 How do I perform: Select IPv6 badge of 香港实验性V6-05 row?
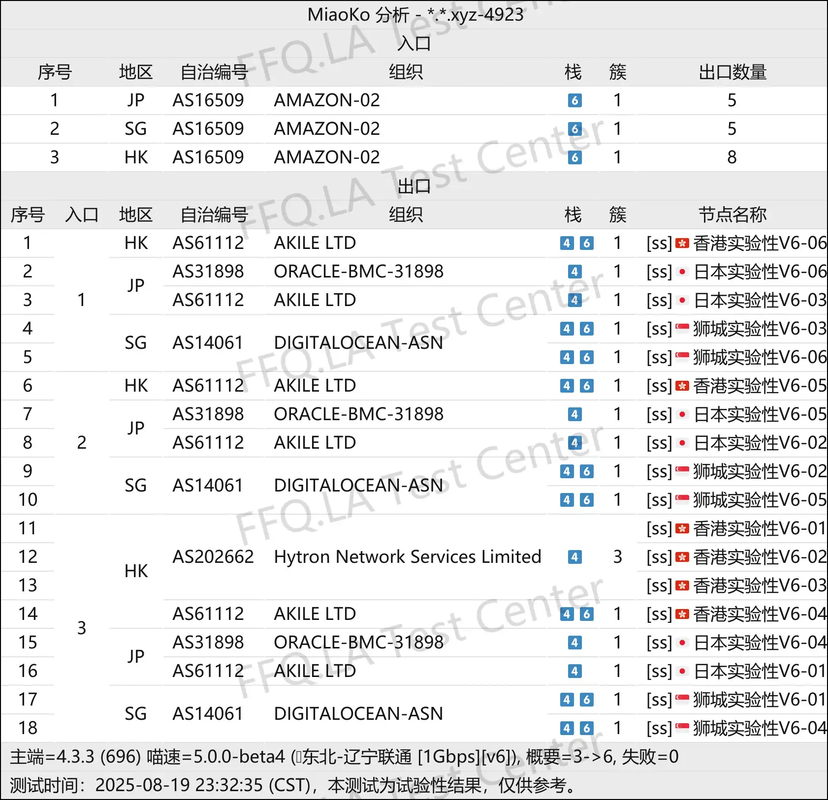(586, 386)
